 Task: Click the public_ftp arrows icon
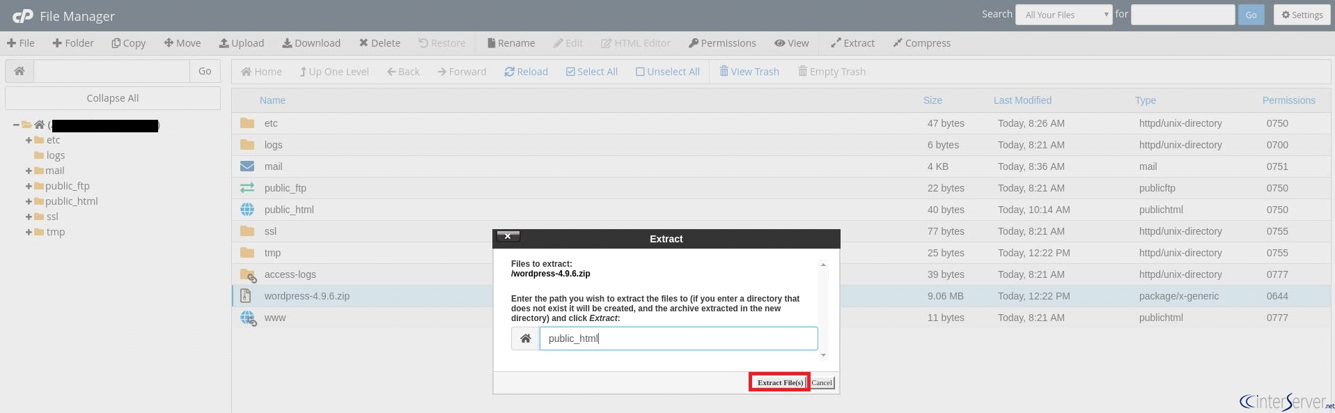coord(247,188)
